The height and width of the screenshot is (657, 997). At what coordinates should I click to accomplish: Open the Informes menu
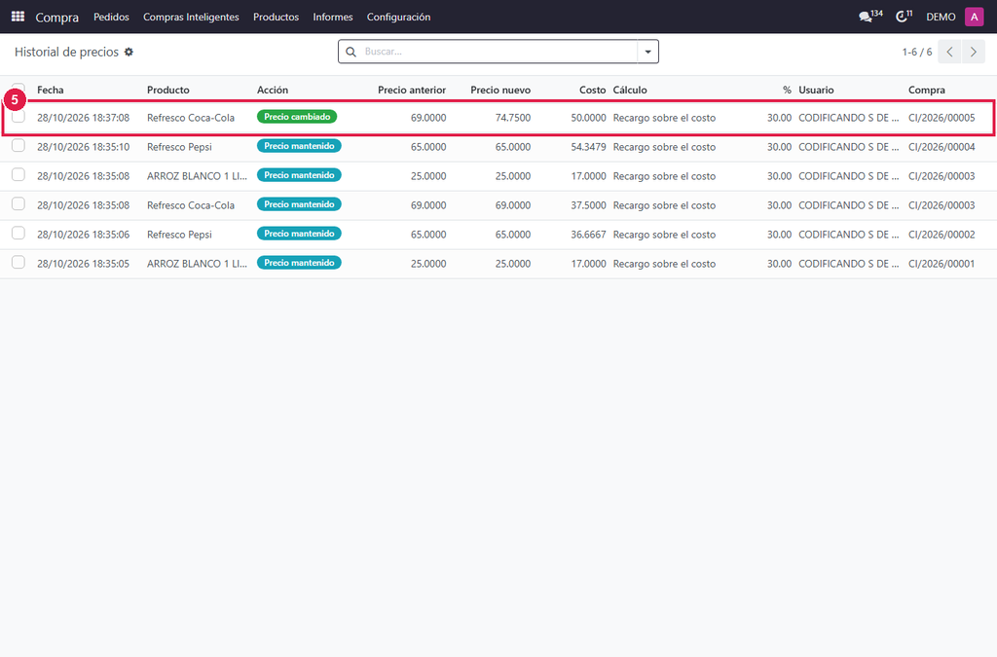333,18
